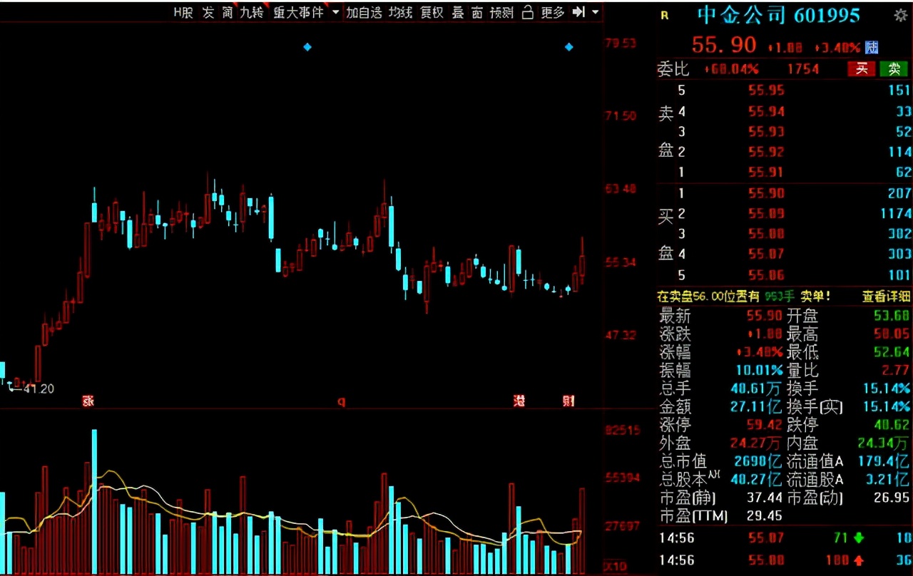Click the red 买 buy button
Viewport: 913px width, 576px height.
(x=862, y=69)
